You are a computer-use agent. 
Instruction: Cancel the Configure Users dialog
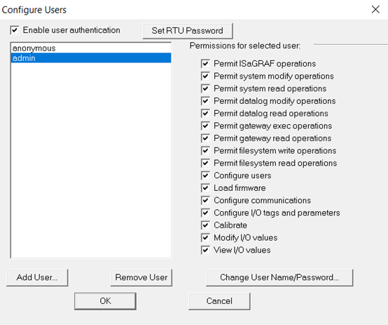click(219, 301)
